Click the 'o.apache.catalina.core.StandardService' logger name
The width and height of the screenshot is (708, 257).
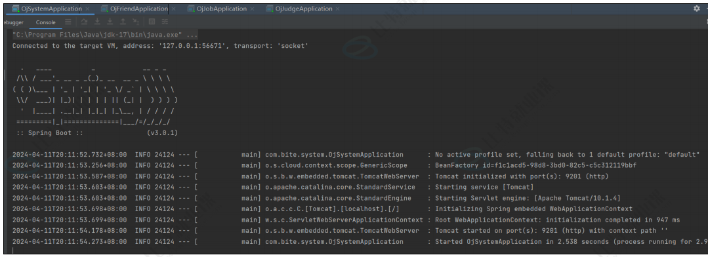[340, 187]
